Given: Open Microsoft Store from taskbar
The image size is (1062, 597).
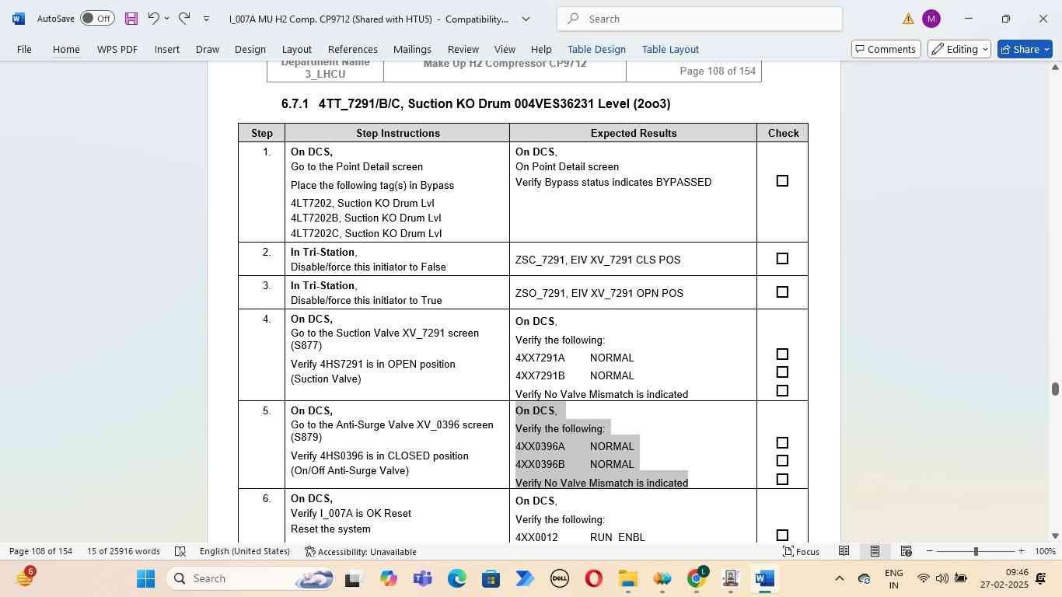Looking at the screenshot, I should [491, 578].
